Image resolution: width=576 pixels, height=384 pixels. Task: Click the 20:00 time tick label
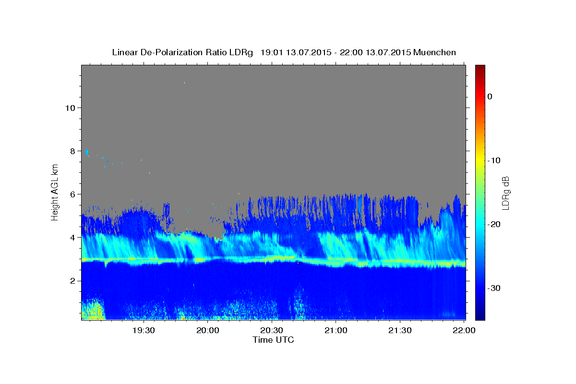pos(208,330)
